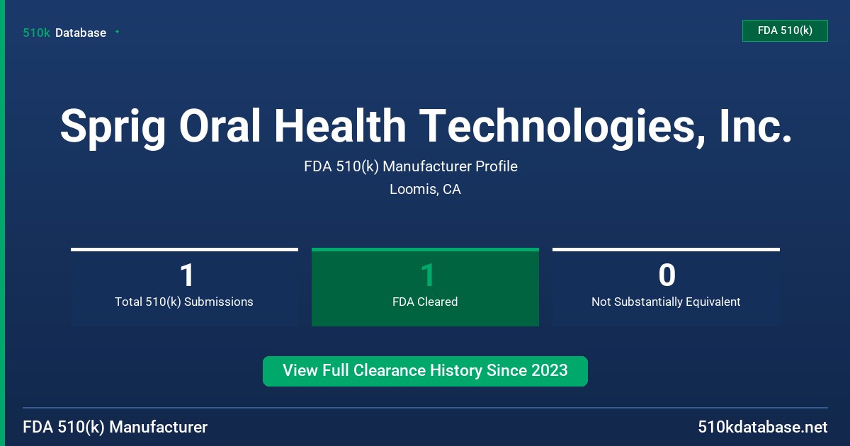Open View Full Clearance History Since 2023
850x446 pixels.
pyautogui.click(x=425, y=371)
